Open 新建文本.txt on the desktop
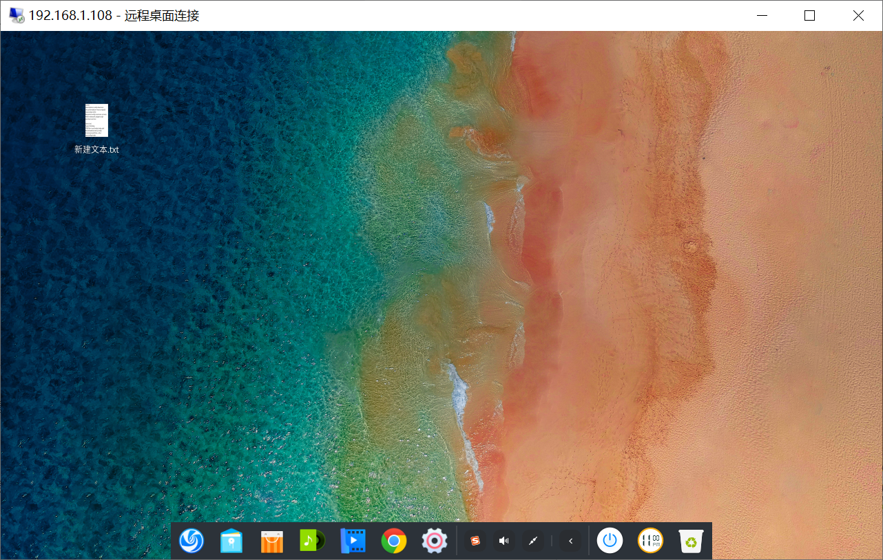The image size is (883, 560). click(x=96, y=120)
